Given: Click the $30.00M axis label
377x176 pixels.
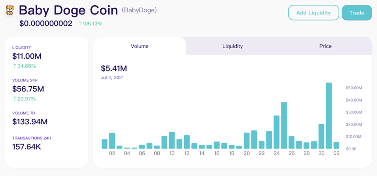Looking at the screenshot, I should tap(354, 113).
